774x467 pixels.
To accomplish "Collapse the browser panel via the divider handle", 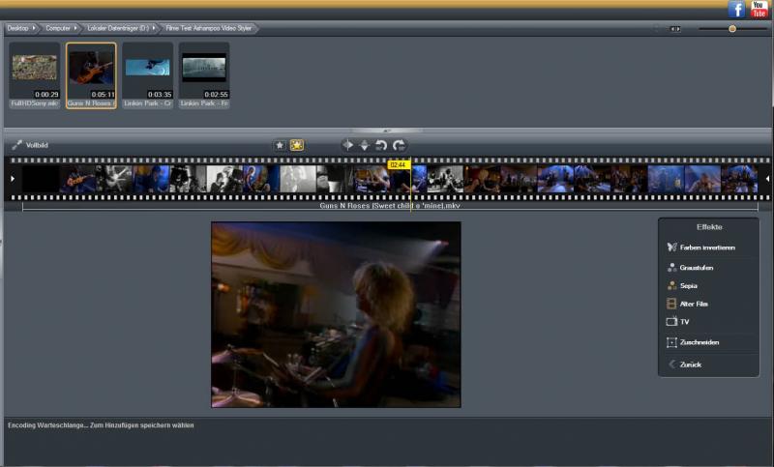I will coord(386,131).
